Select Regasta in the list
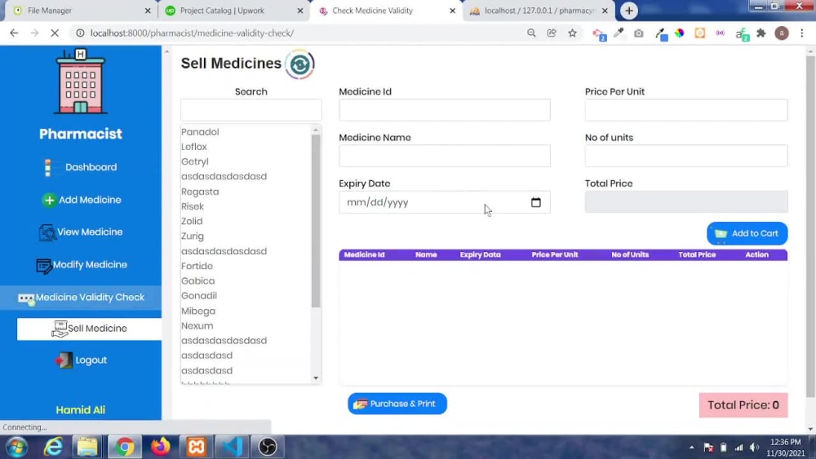816x459 pixels. coord(200,192)
